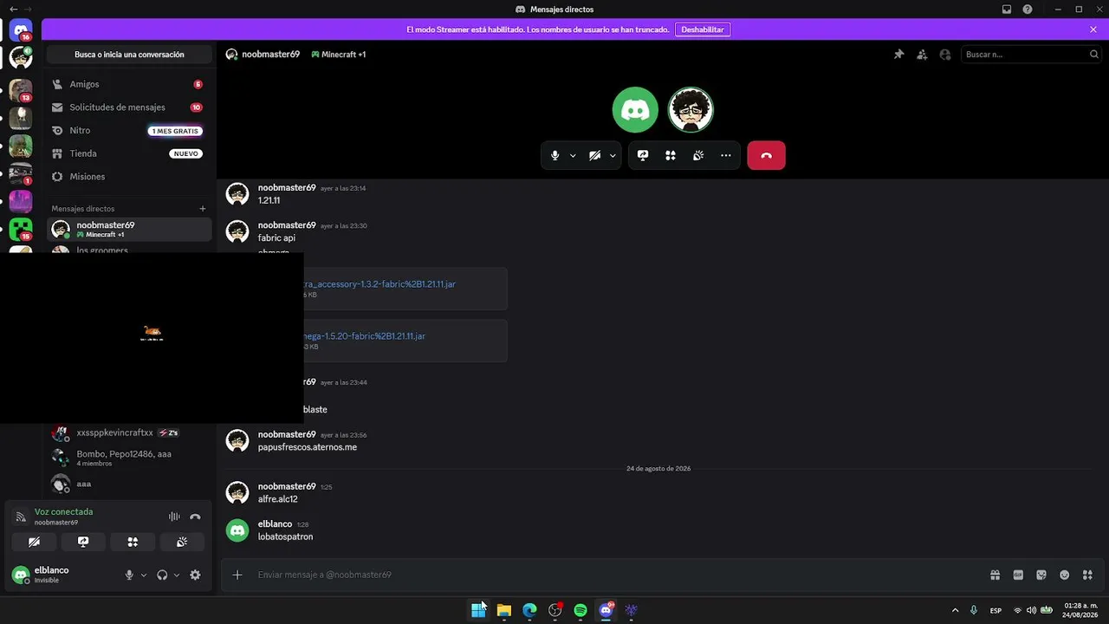Click the lobatospatron message text
This screenshot has height=624, width=1109.
[286, 537]
